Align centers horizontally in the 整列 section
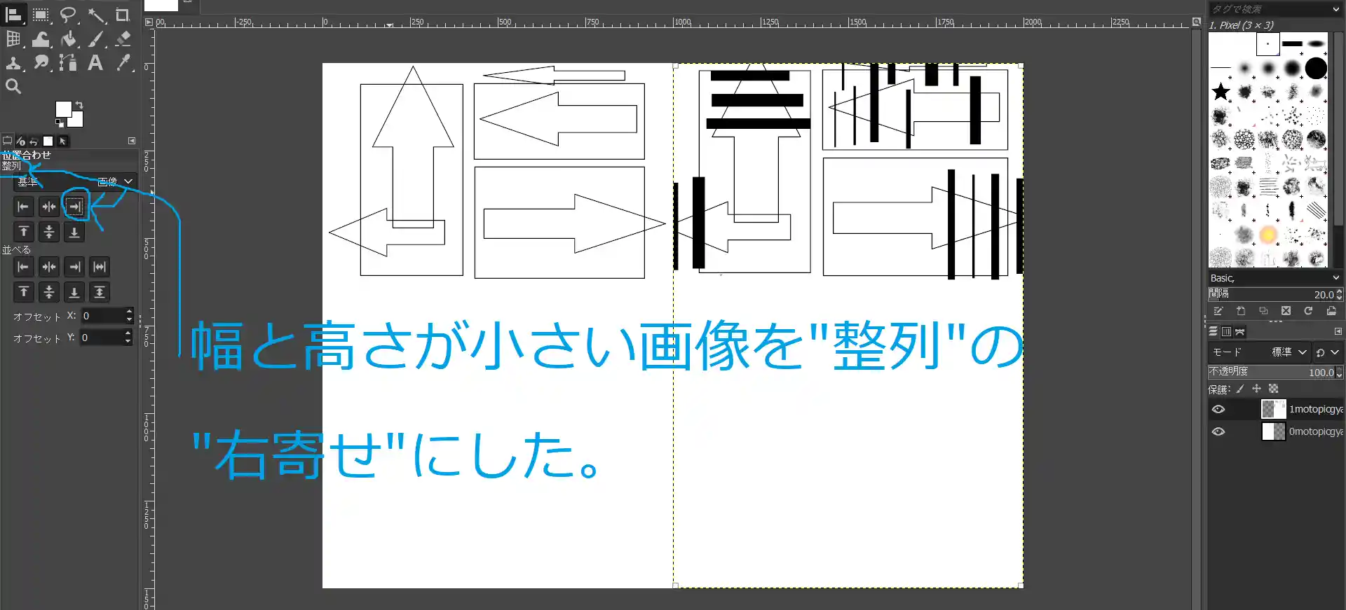The width and height of the screenshot is (1346, 610). [49, 207]
